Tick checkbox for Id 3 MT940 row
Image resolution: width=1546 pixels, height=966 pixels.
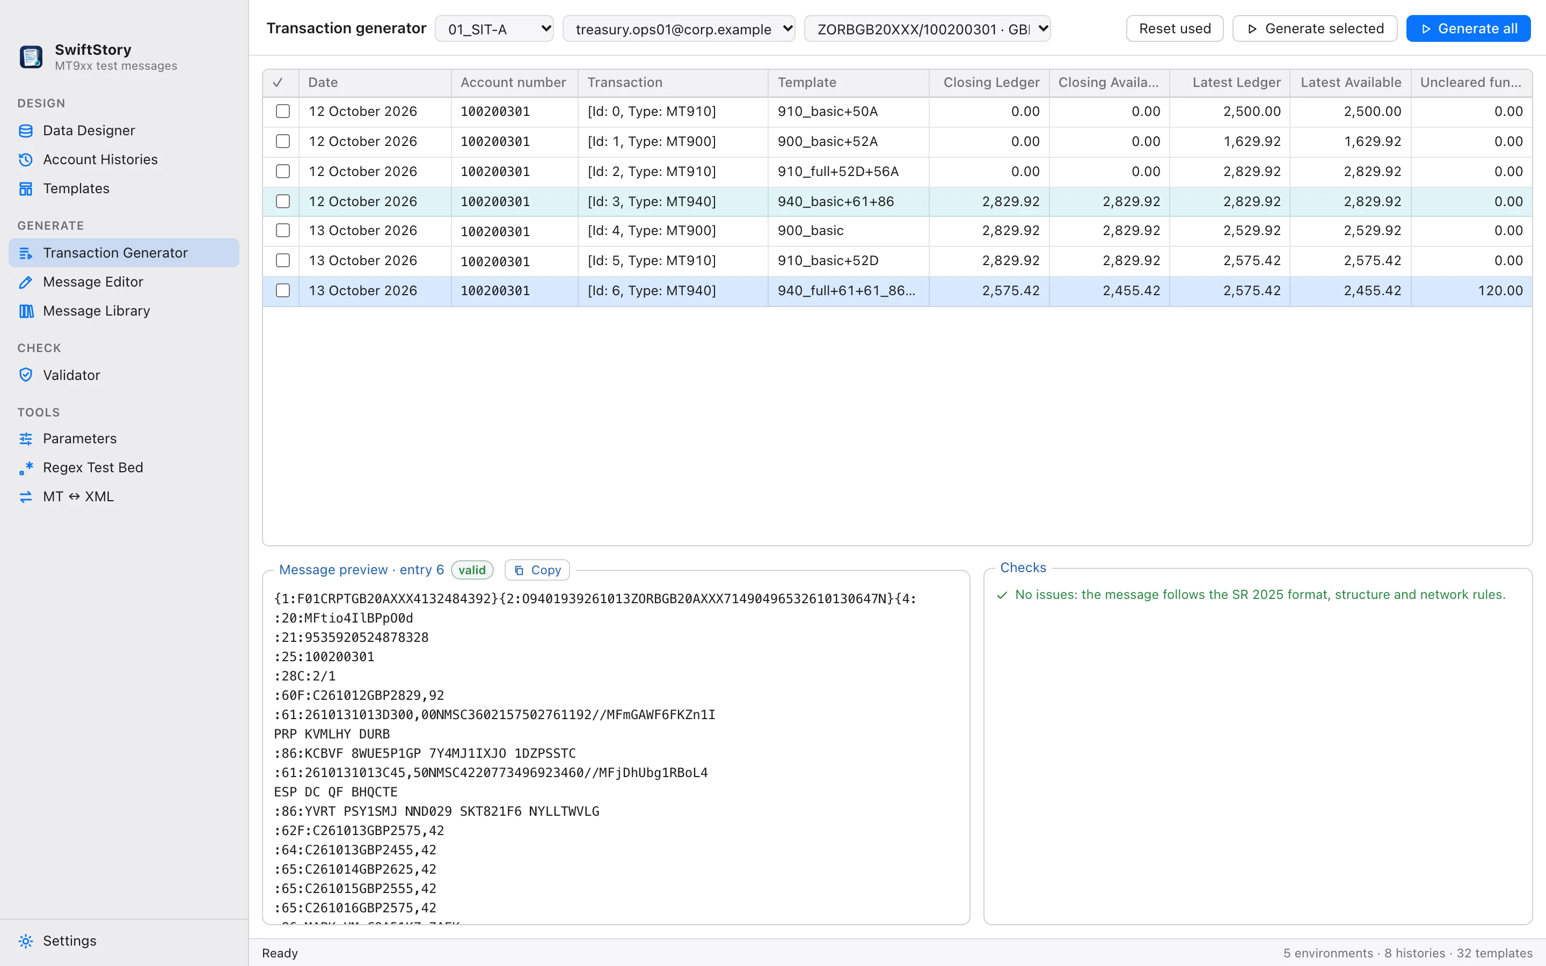(x=282, y=201)
